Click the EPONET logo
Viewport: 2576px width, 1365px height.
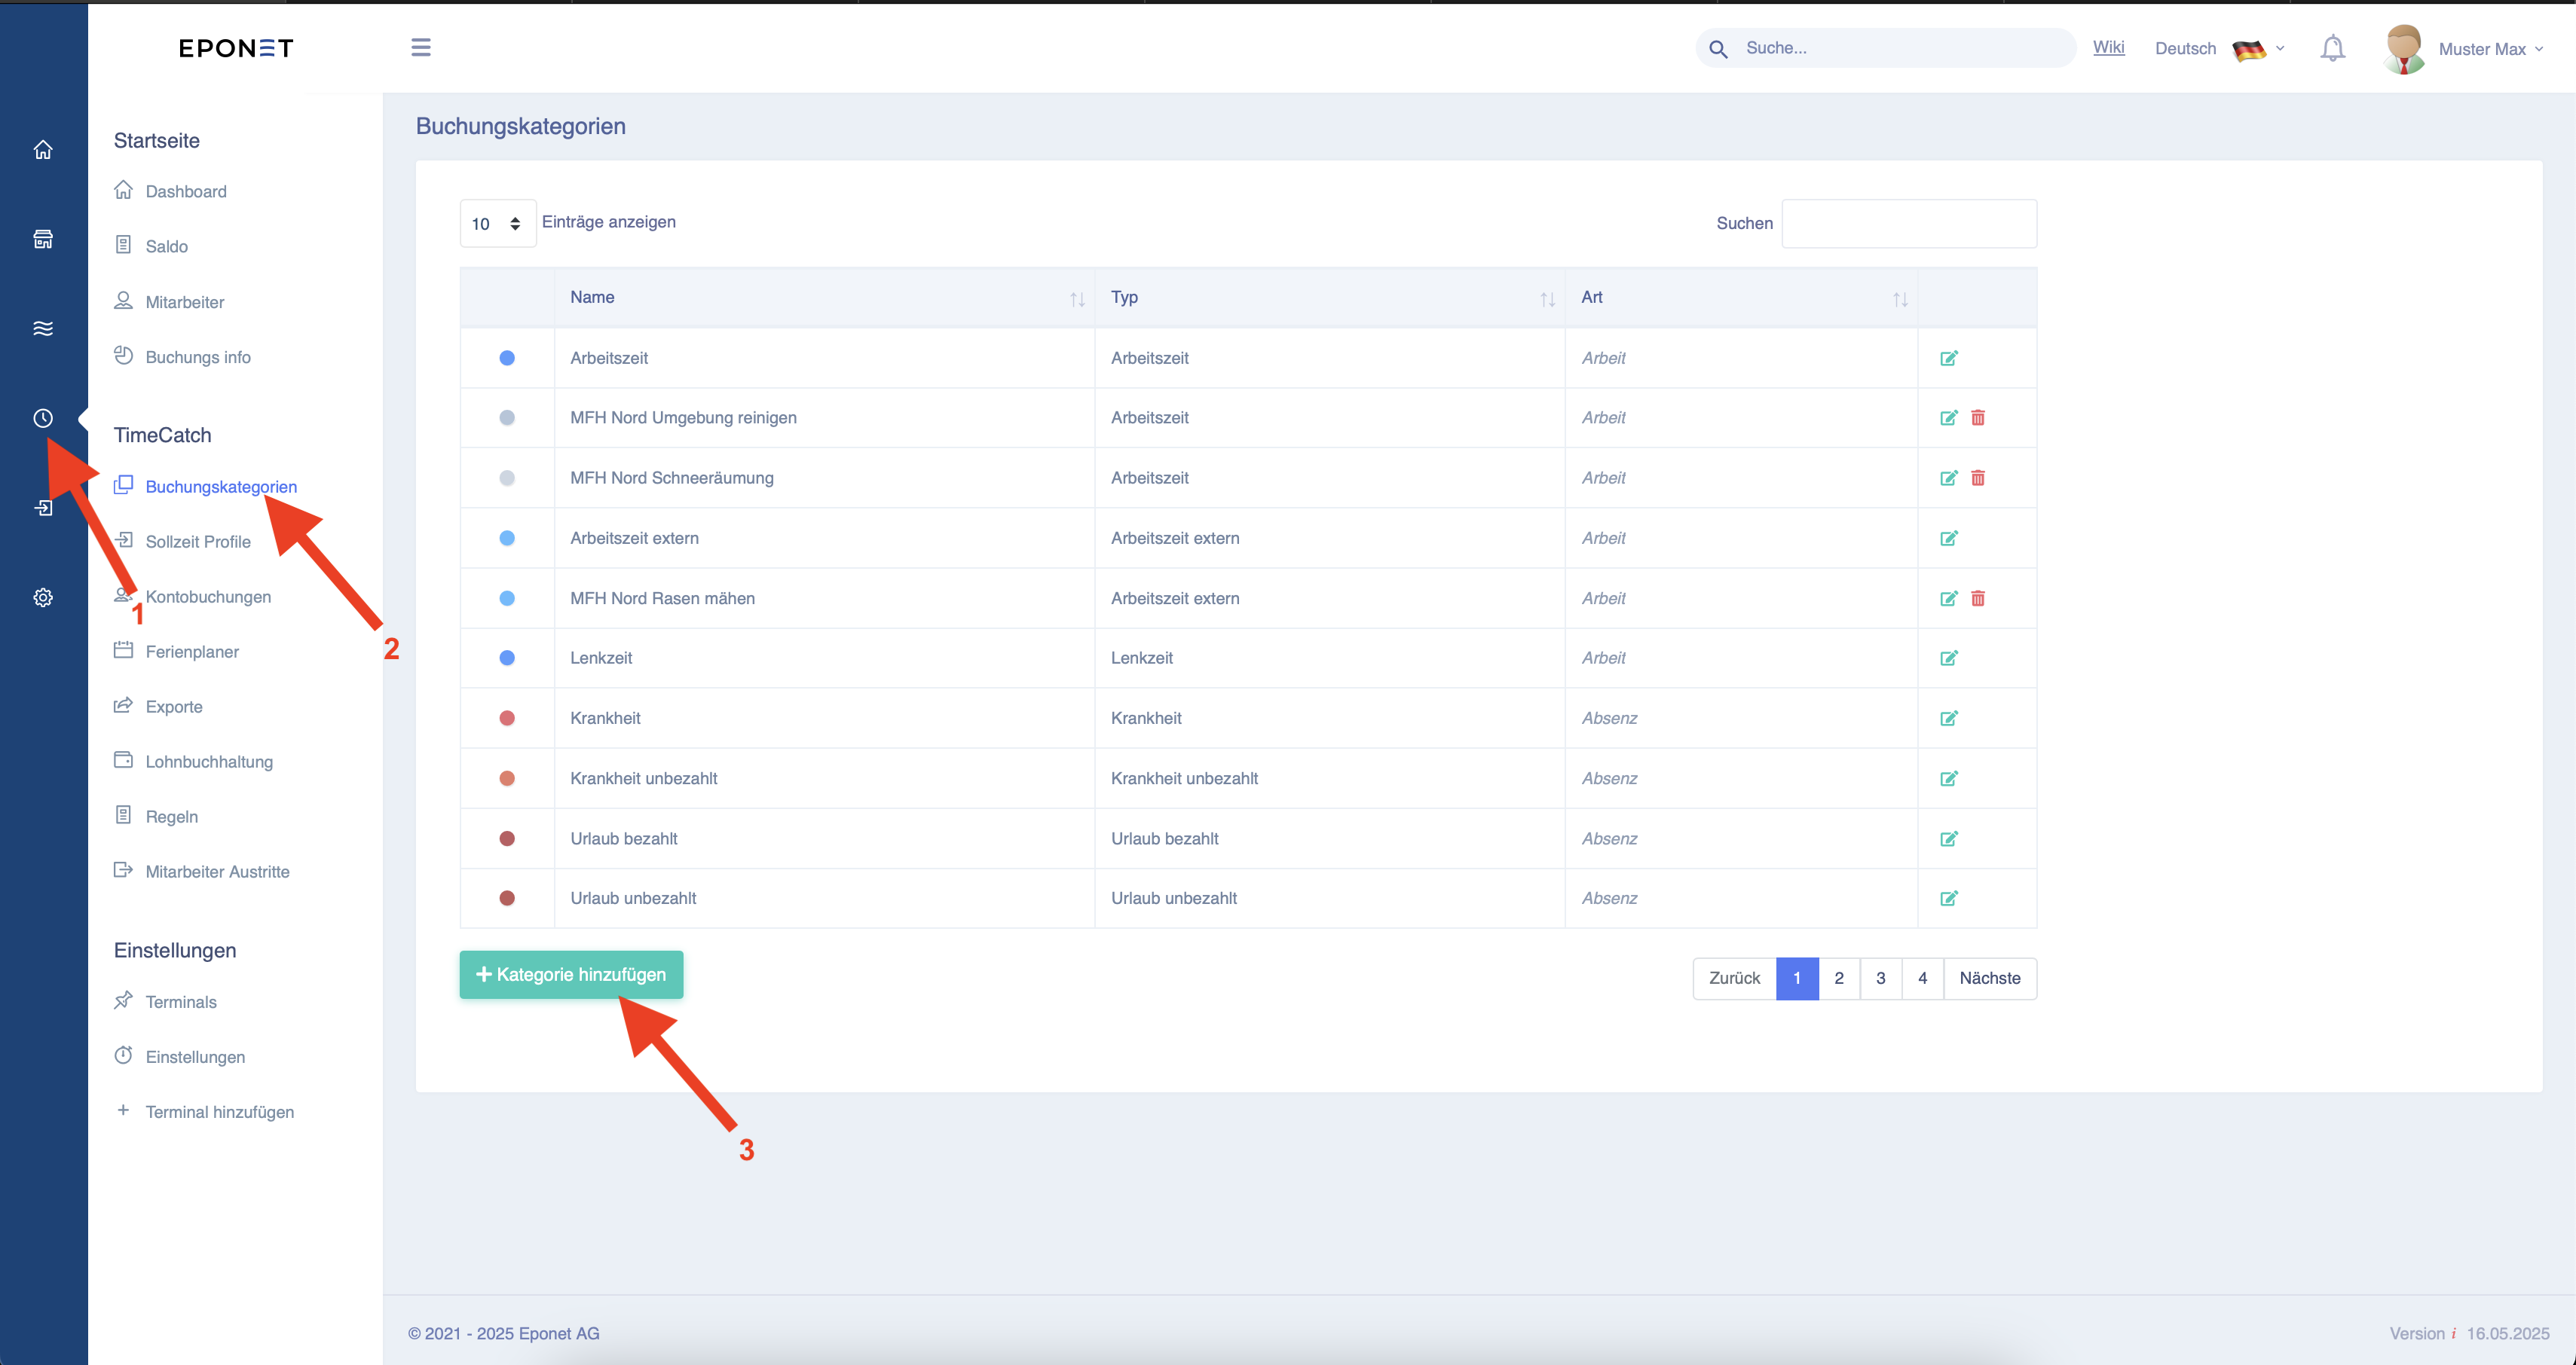(x=236, y=48)
